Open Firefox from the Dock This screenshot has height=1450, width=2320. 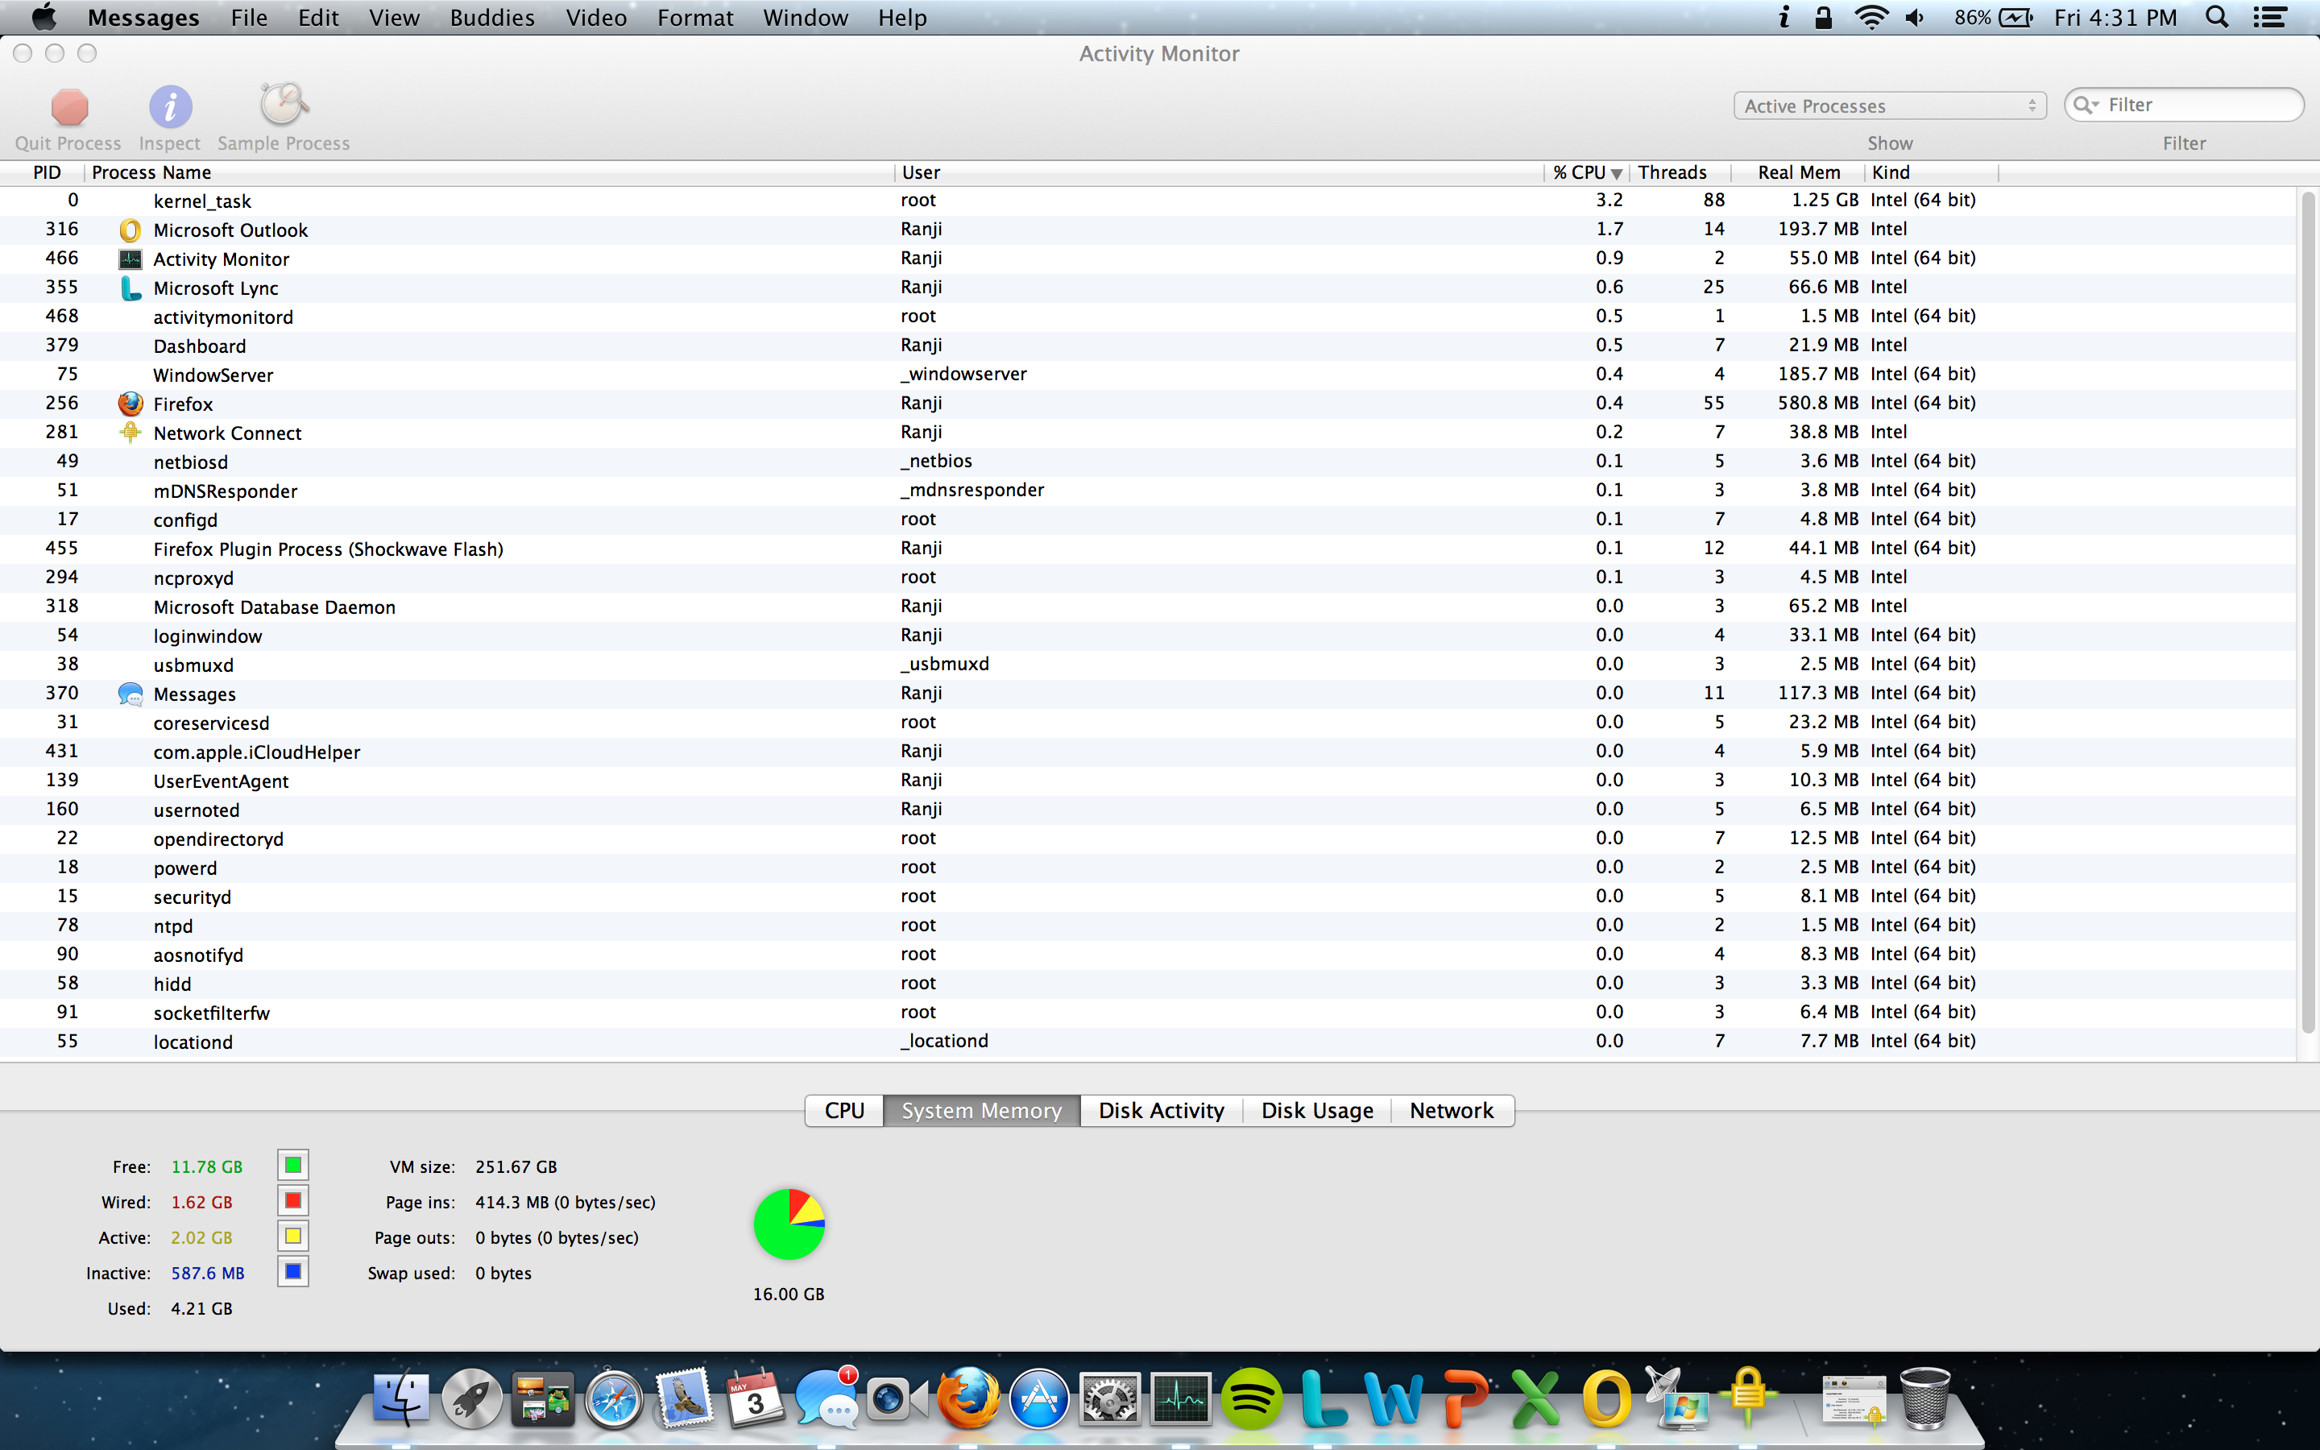(x=967, y=1399)
